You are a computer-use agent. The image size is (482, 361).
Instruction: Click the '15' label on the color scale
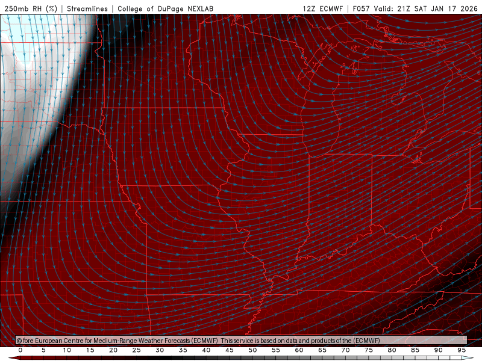(x=90, y=350)
